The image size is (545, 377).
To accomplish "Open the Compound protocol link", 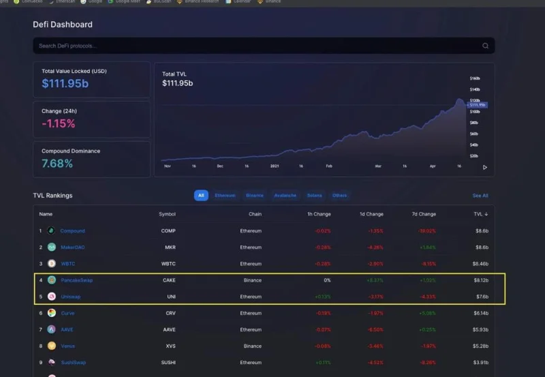I will point(72,231).
